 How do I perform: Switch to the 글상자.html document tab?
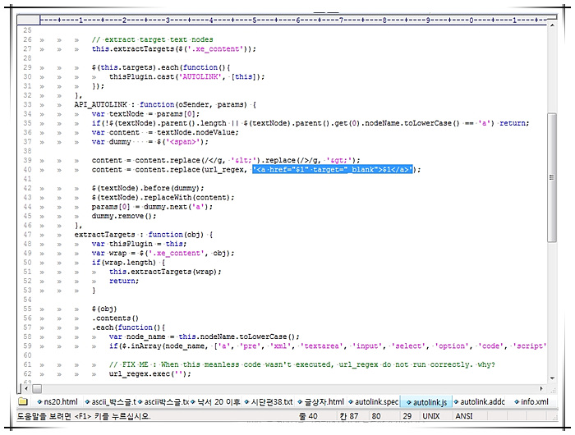(321, 401)
